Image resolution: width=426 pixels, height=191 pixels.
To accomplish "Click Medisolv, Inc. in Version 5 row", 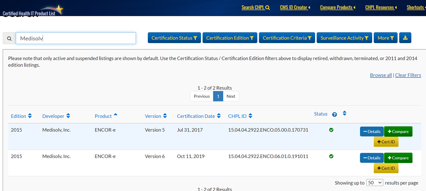I will [56, 130].
